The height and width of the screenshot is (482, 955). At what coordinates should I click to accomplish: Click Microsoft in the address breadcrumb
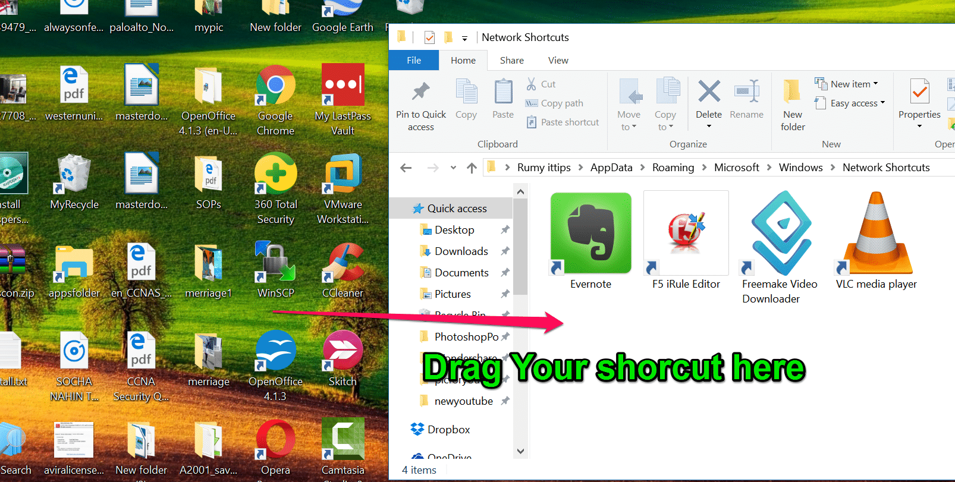737,168
